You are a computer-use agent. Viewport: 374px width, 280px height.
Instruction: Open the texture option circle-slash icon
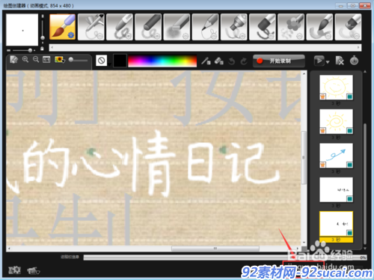click(x=101, y=61)
